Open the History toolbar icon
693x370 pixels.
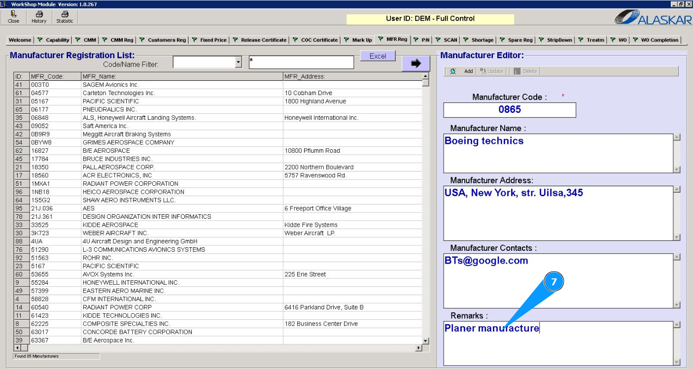click(x=39, y=17)
